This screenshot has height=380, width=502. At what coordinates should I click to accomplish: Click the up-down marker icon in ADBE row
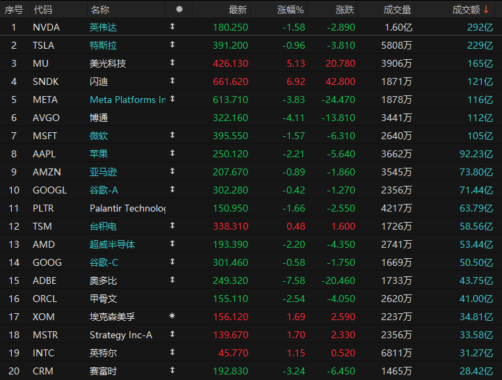tap(172, 280)
